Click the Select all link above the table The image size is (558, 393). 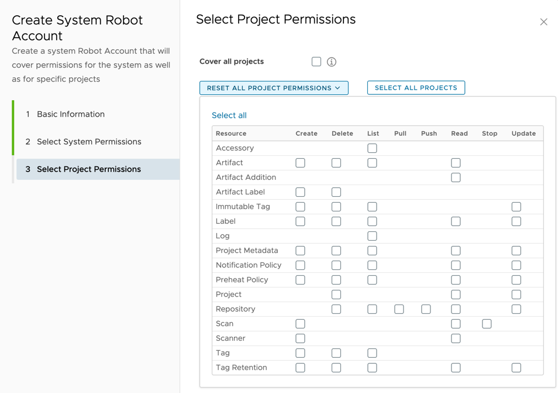pos(229,115)
